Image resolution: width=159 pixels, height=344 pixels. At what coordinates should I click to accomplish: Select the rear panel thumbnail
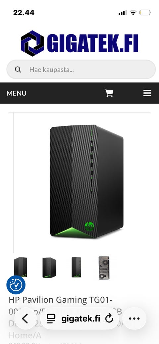click(104, 268)
